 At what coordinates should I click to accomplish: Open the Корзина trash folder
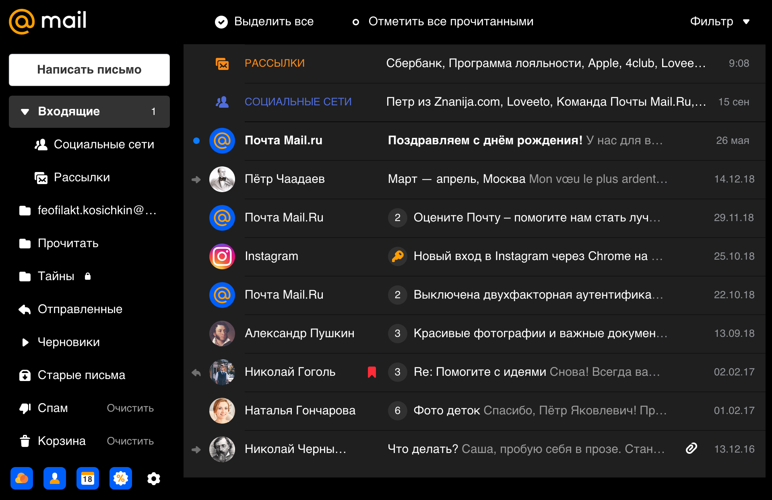[53, 441]
